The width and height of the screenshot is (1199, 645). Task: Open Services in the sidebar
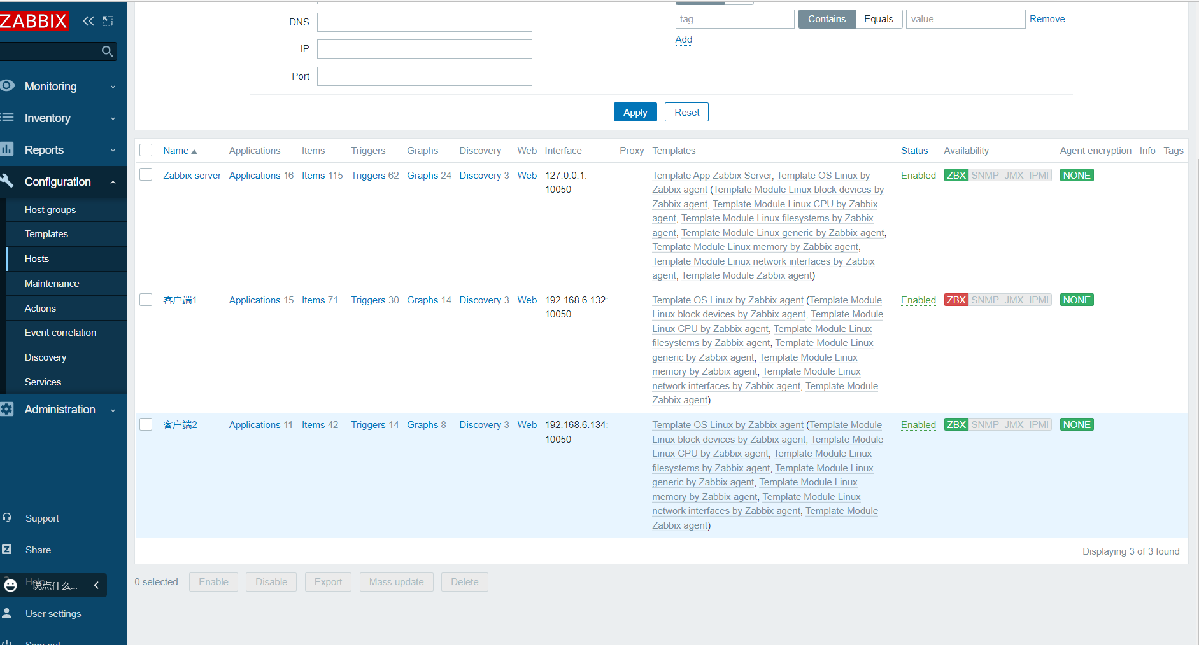tap(43, 382)
